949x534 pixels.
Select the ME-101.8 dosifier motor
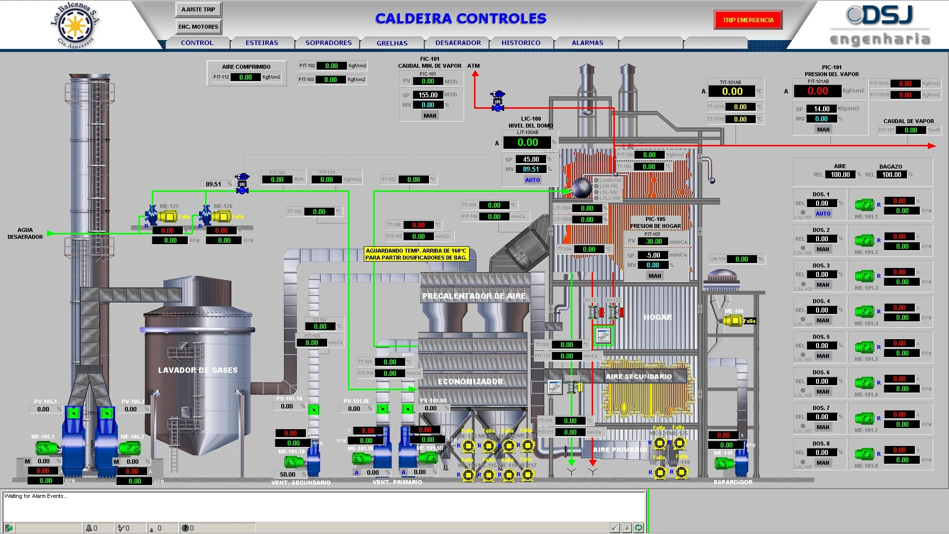coord(865,454)
